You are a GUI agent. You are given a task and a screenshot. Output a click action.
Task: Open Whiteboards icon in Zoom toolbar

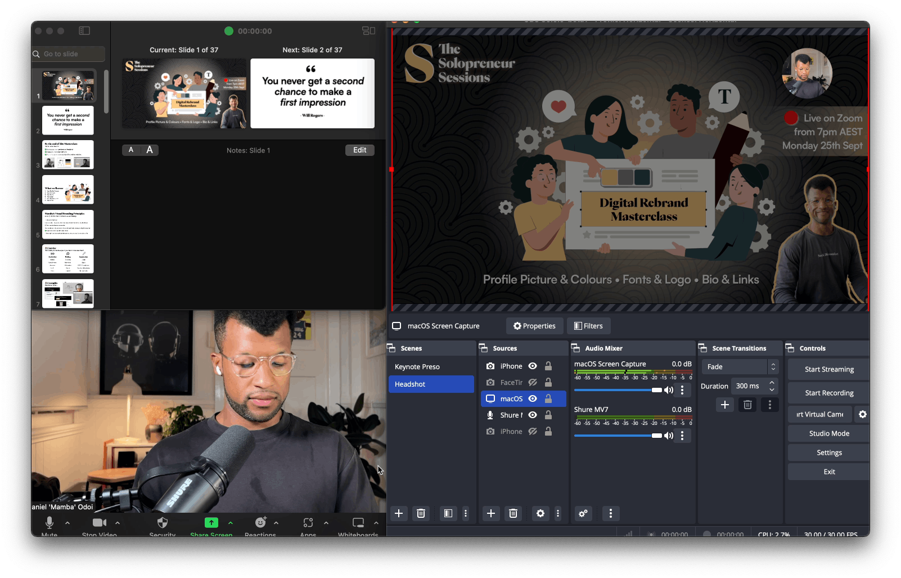tap(358, 523)
